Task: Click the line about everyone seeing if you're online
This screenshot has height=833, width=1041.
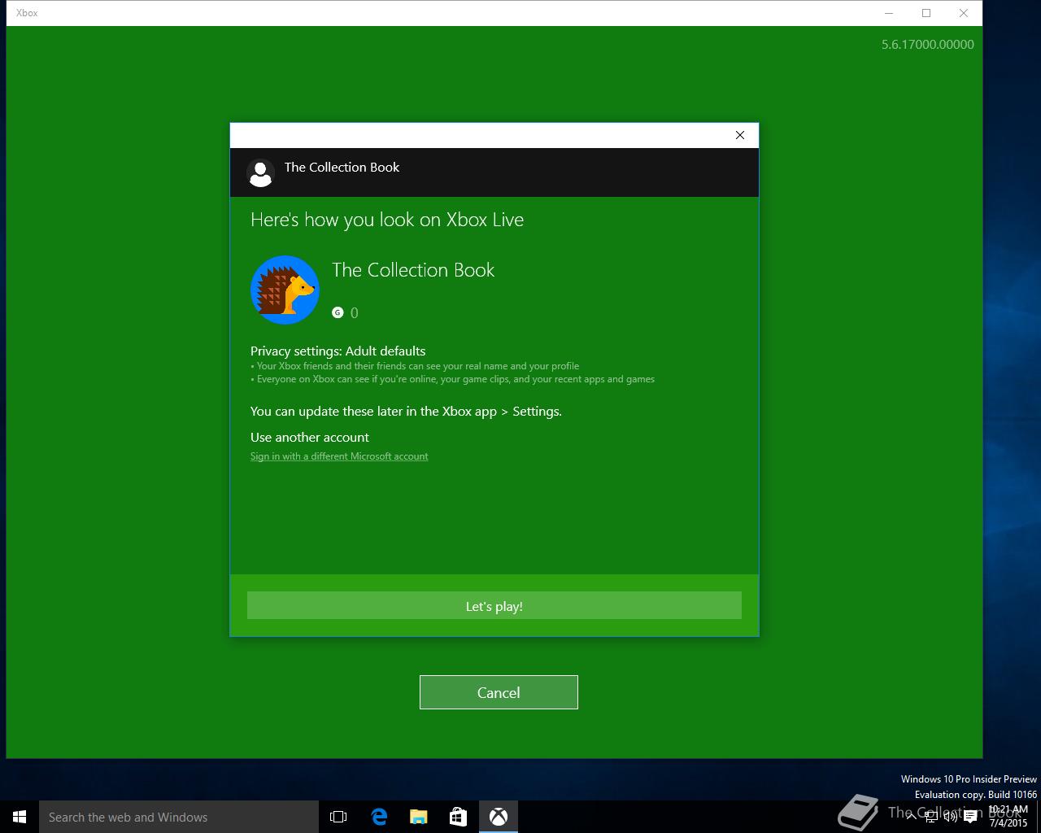Action: [x=452, y=379]
